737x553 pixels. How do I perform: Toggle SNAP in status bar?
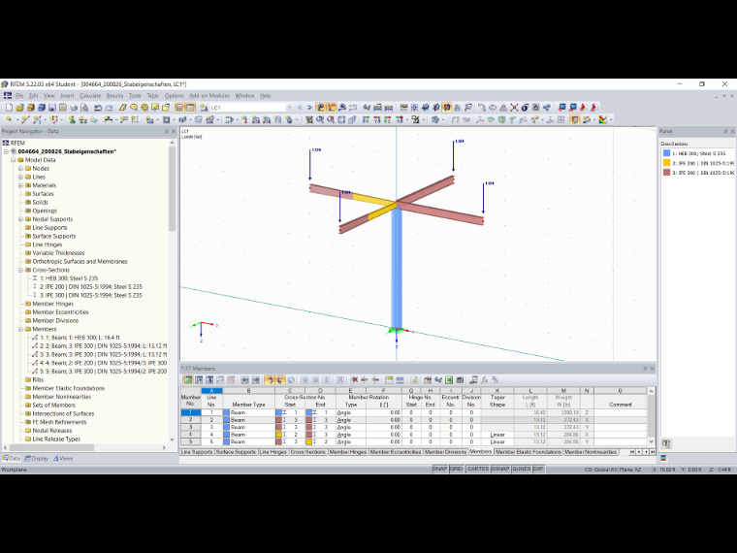coord(440,470)
